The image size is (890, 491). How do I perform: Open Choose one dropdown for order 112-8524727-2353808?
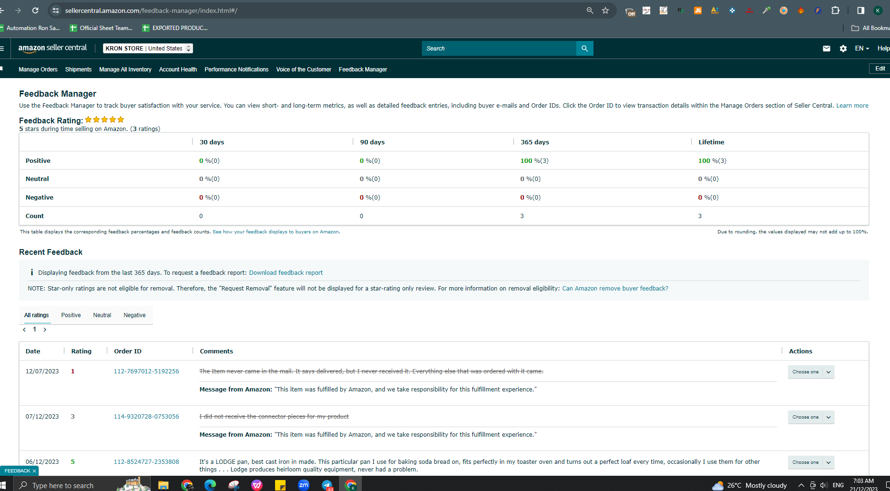(x=811, y=462)
